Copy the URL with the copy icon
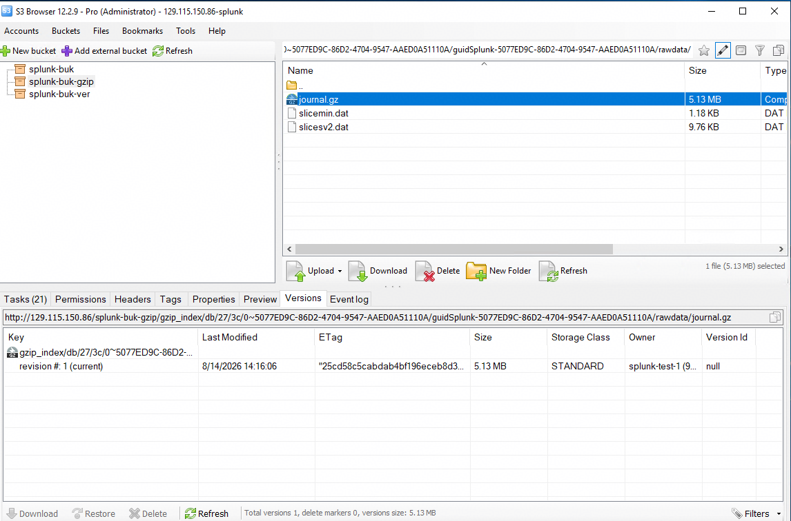 click(x=775, y=318)
